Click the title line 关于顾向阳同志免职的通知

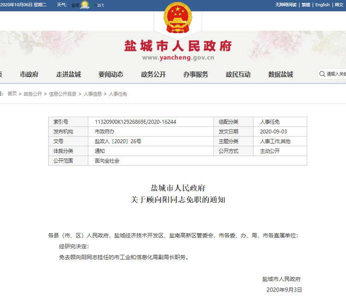(178, 200)
